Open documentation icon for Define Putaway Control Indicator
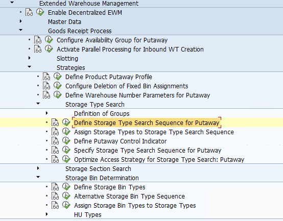The image size is (283, 221). [x=55, y=141]
